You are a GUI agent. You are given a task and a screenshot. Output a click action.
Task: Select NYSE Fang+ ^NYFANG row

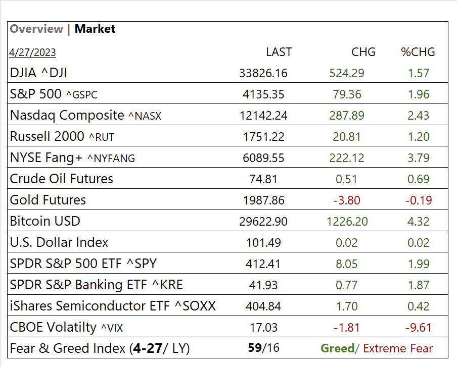(72, 158)
